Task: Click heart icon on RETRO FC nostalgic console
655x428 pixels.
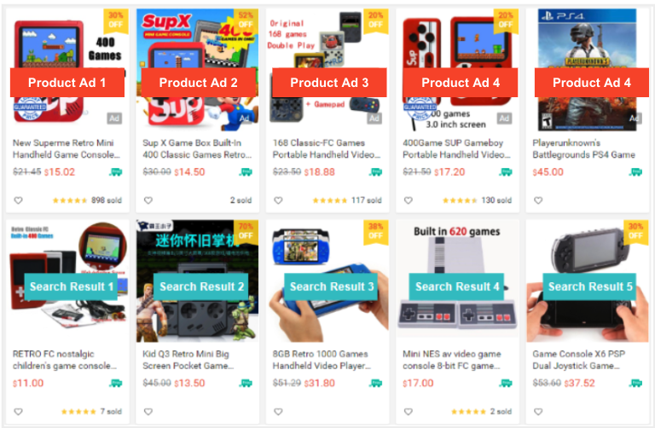Action: [19, 412]
